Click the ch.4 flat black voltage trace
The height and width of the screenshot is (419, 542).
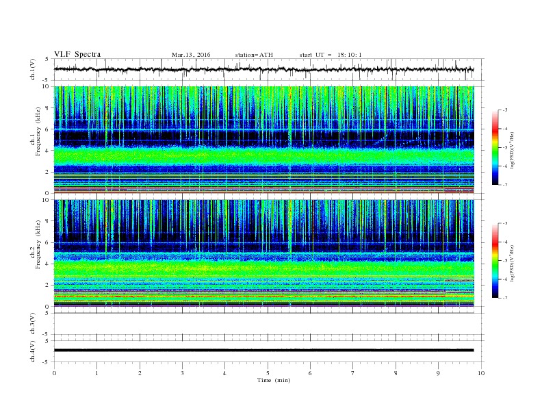pyautogui.click(x=263, y=351)
